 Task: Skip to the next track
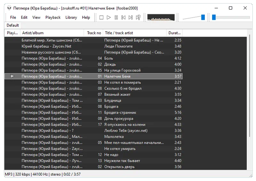coord(131,18)
